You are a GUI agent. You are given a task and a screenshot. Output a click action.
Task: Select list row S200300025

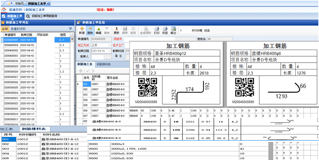[x=37, y=87]
